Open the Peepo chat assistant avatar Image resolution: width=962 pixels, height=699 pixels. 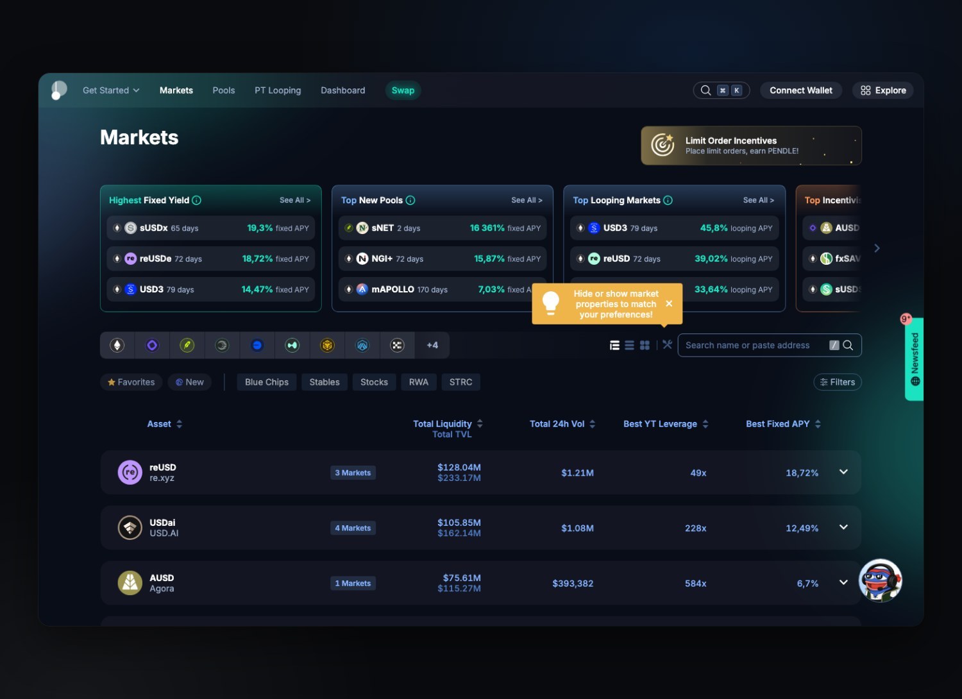point(881,580)
